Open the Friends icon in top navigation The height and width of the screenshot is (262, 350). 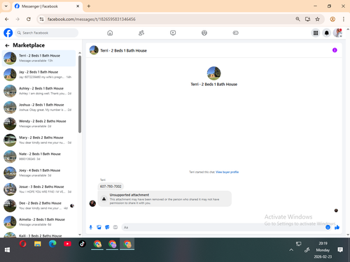pyautogui.click(x=141, y=33)
